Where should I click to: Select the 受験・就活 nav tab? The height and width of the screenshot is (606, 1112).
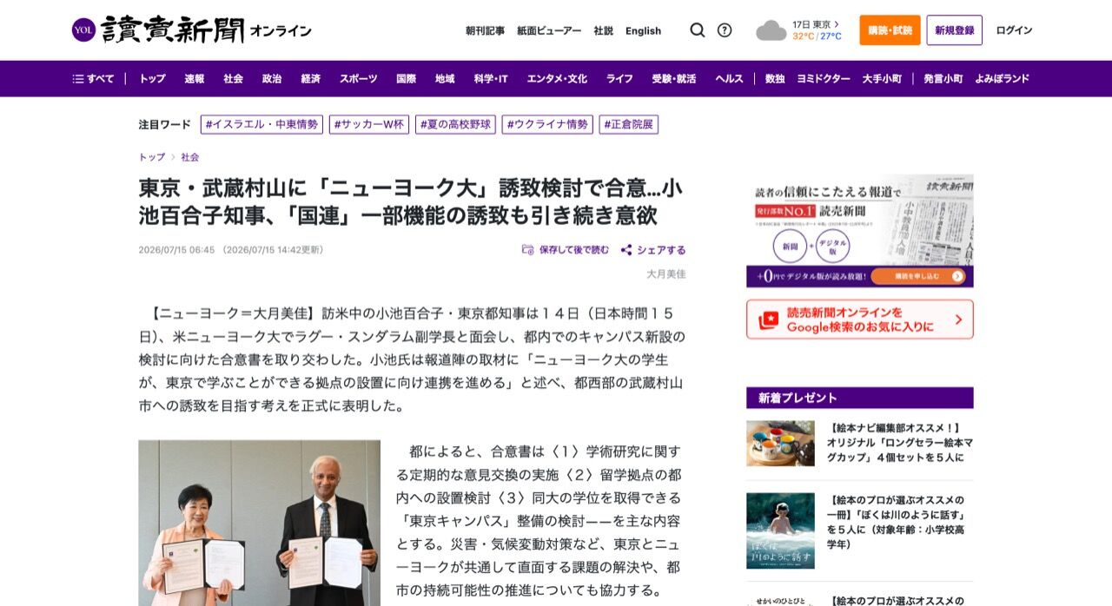pos(674,79)
